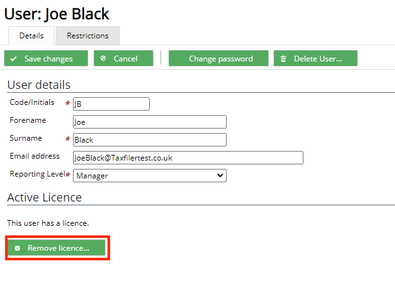Save changes to the user

point(46,58)
